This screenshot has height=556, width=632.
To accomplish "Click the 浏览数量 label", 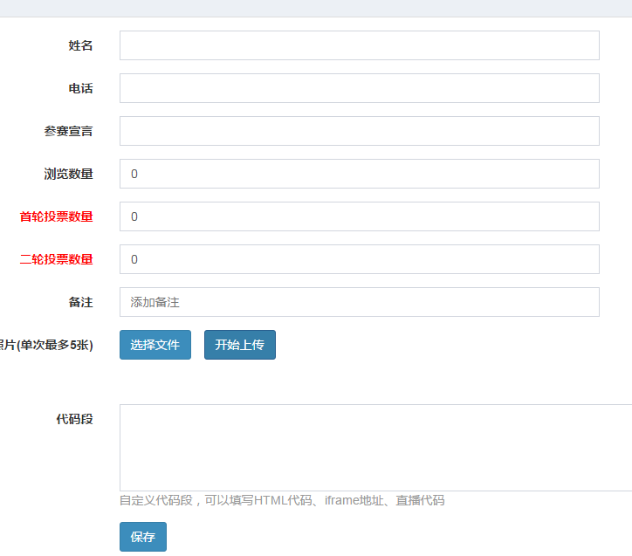I will pos(69,174).
